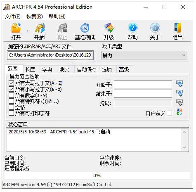This screenshot has height=192, width=196.
Task: Click the 结束于 input field
Action: pos(143,94)
